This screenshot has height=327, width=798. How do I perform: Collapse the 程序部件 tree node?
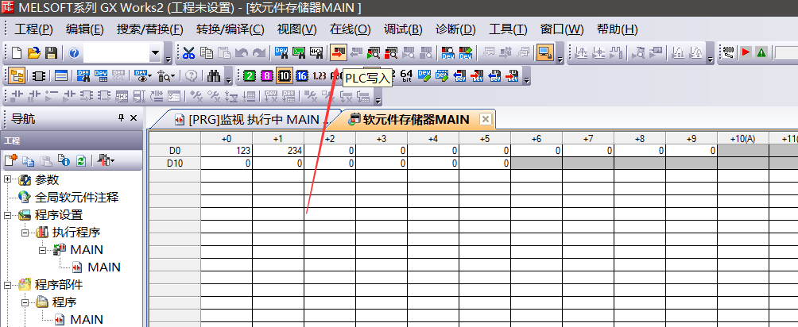point(8,284)
